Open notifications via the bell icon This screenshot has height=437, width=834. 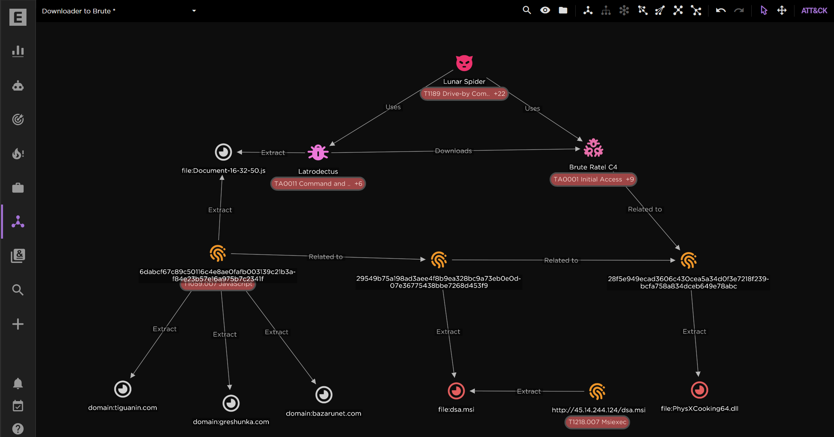click(18, 383)
